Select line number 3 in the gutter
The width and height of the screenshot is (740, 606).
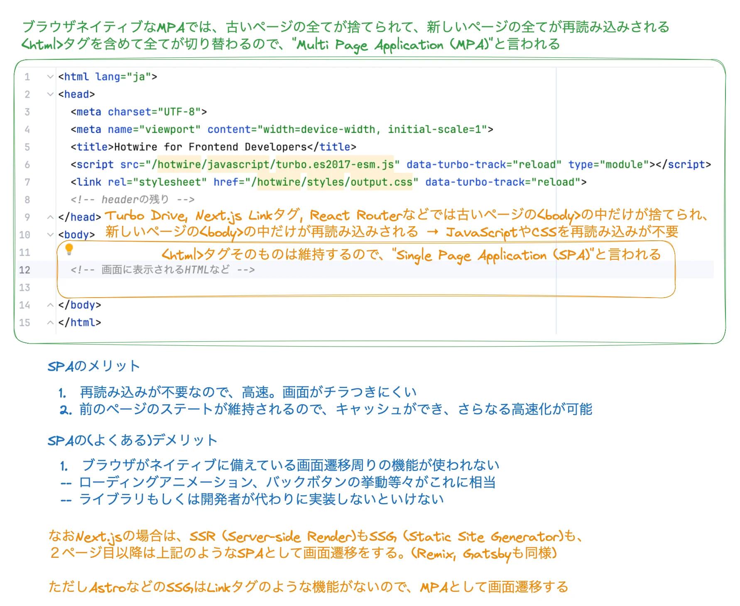tap(27, 112)
